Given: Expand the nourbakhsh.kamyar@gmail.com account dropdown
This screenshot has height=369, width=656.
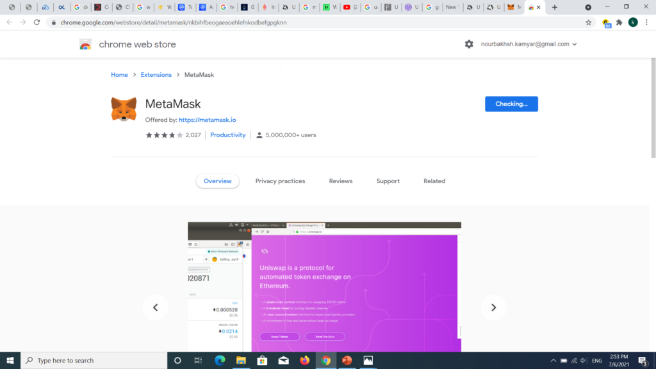Looking at the screenshot, I should 529,44.
